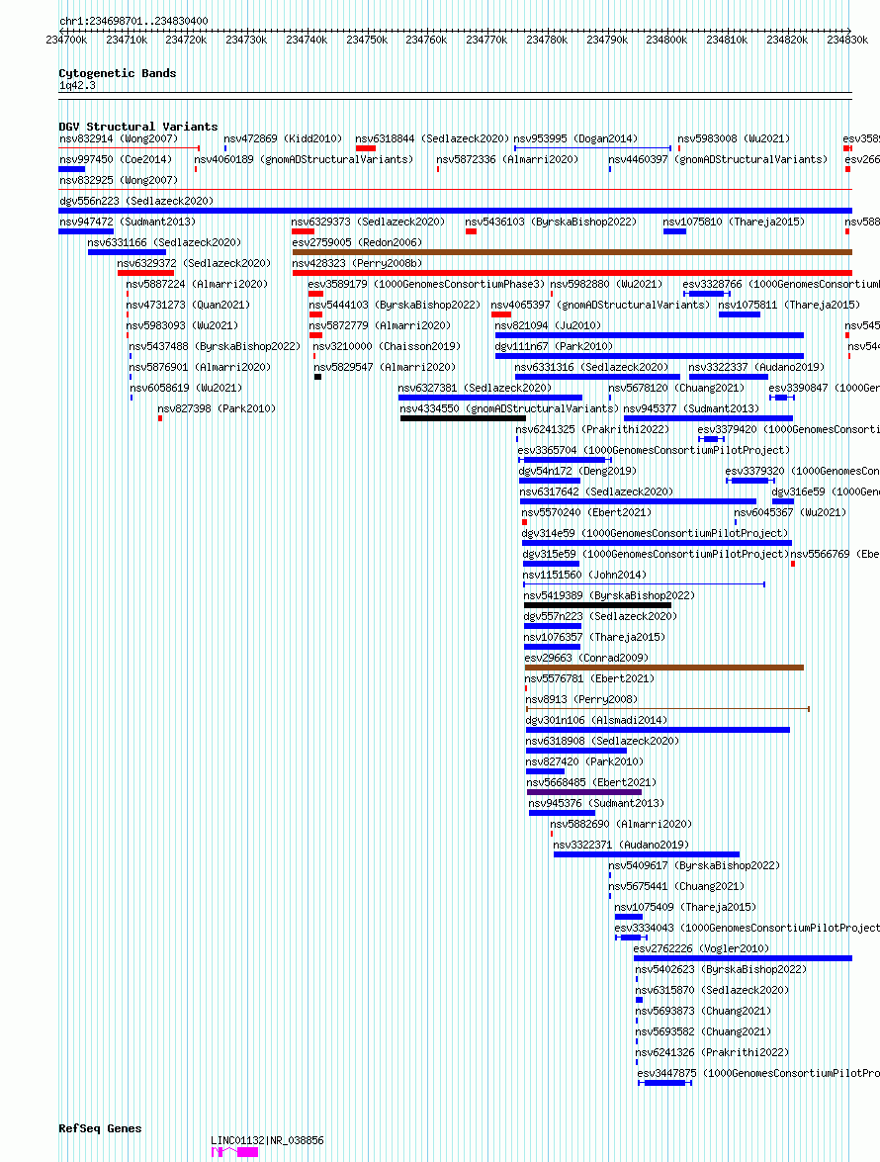Image resolution: width=880 pixels, height=1162 pixels.
Task: Open nsv6329372 (Sedlazeck2020) variant
Action: [x=194, y=263]
